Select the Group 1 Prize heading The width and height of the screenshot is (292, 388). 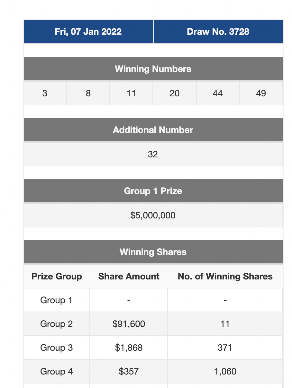pos(153,191)
